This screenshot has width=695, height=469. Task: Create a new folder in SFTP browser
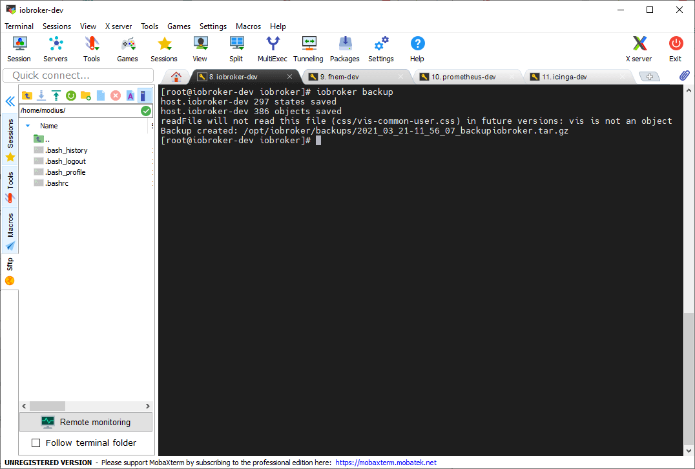coord(86,95)
